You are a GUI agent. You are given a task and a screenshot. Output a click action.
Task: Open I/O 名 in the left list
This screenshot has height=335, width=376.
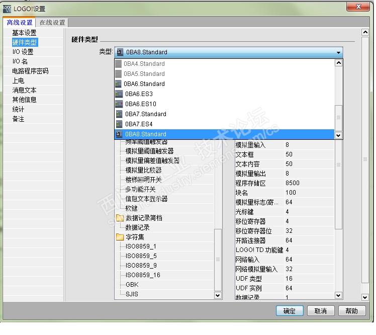20,62
